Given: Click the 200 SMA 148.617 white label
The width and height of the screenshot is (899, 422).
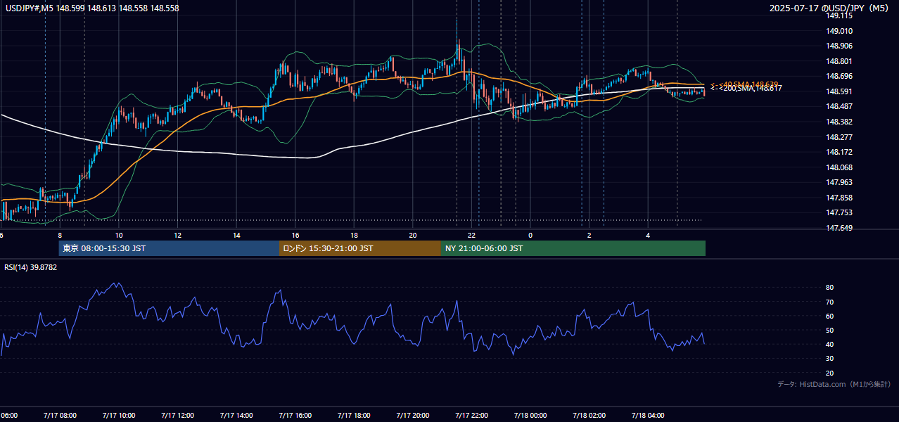Looking at the screenshot, I should pos(746,88).
